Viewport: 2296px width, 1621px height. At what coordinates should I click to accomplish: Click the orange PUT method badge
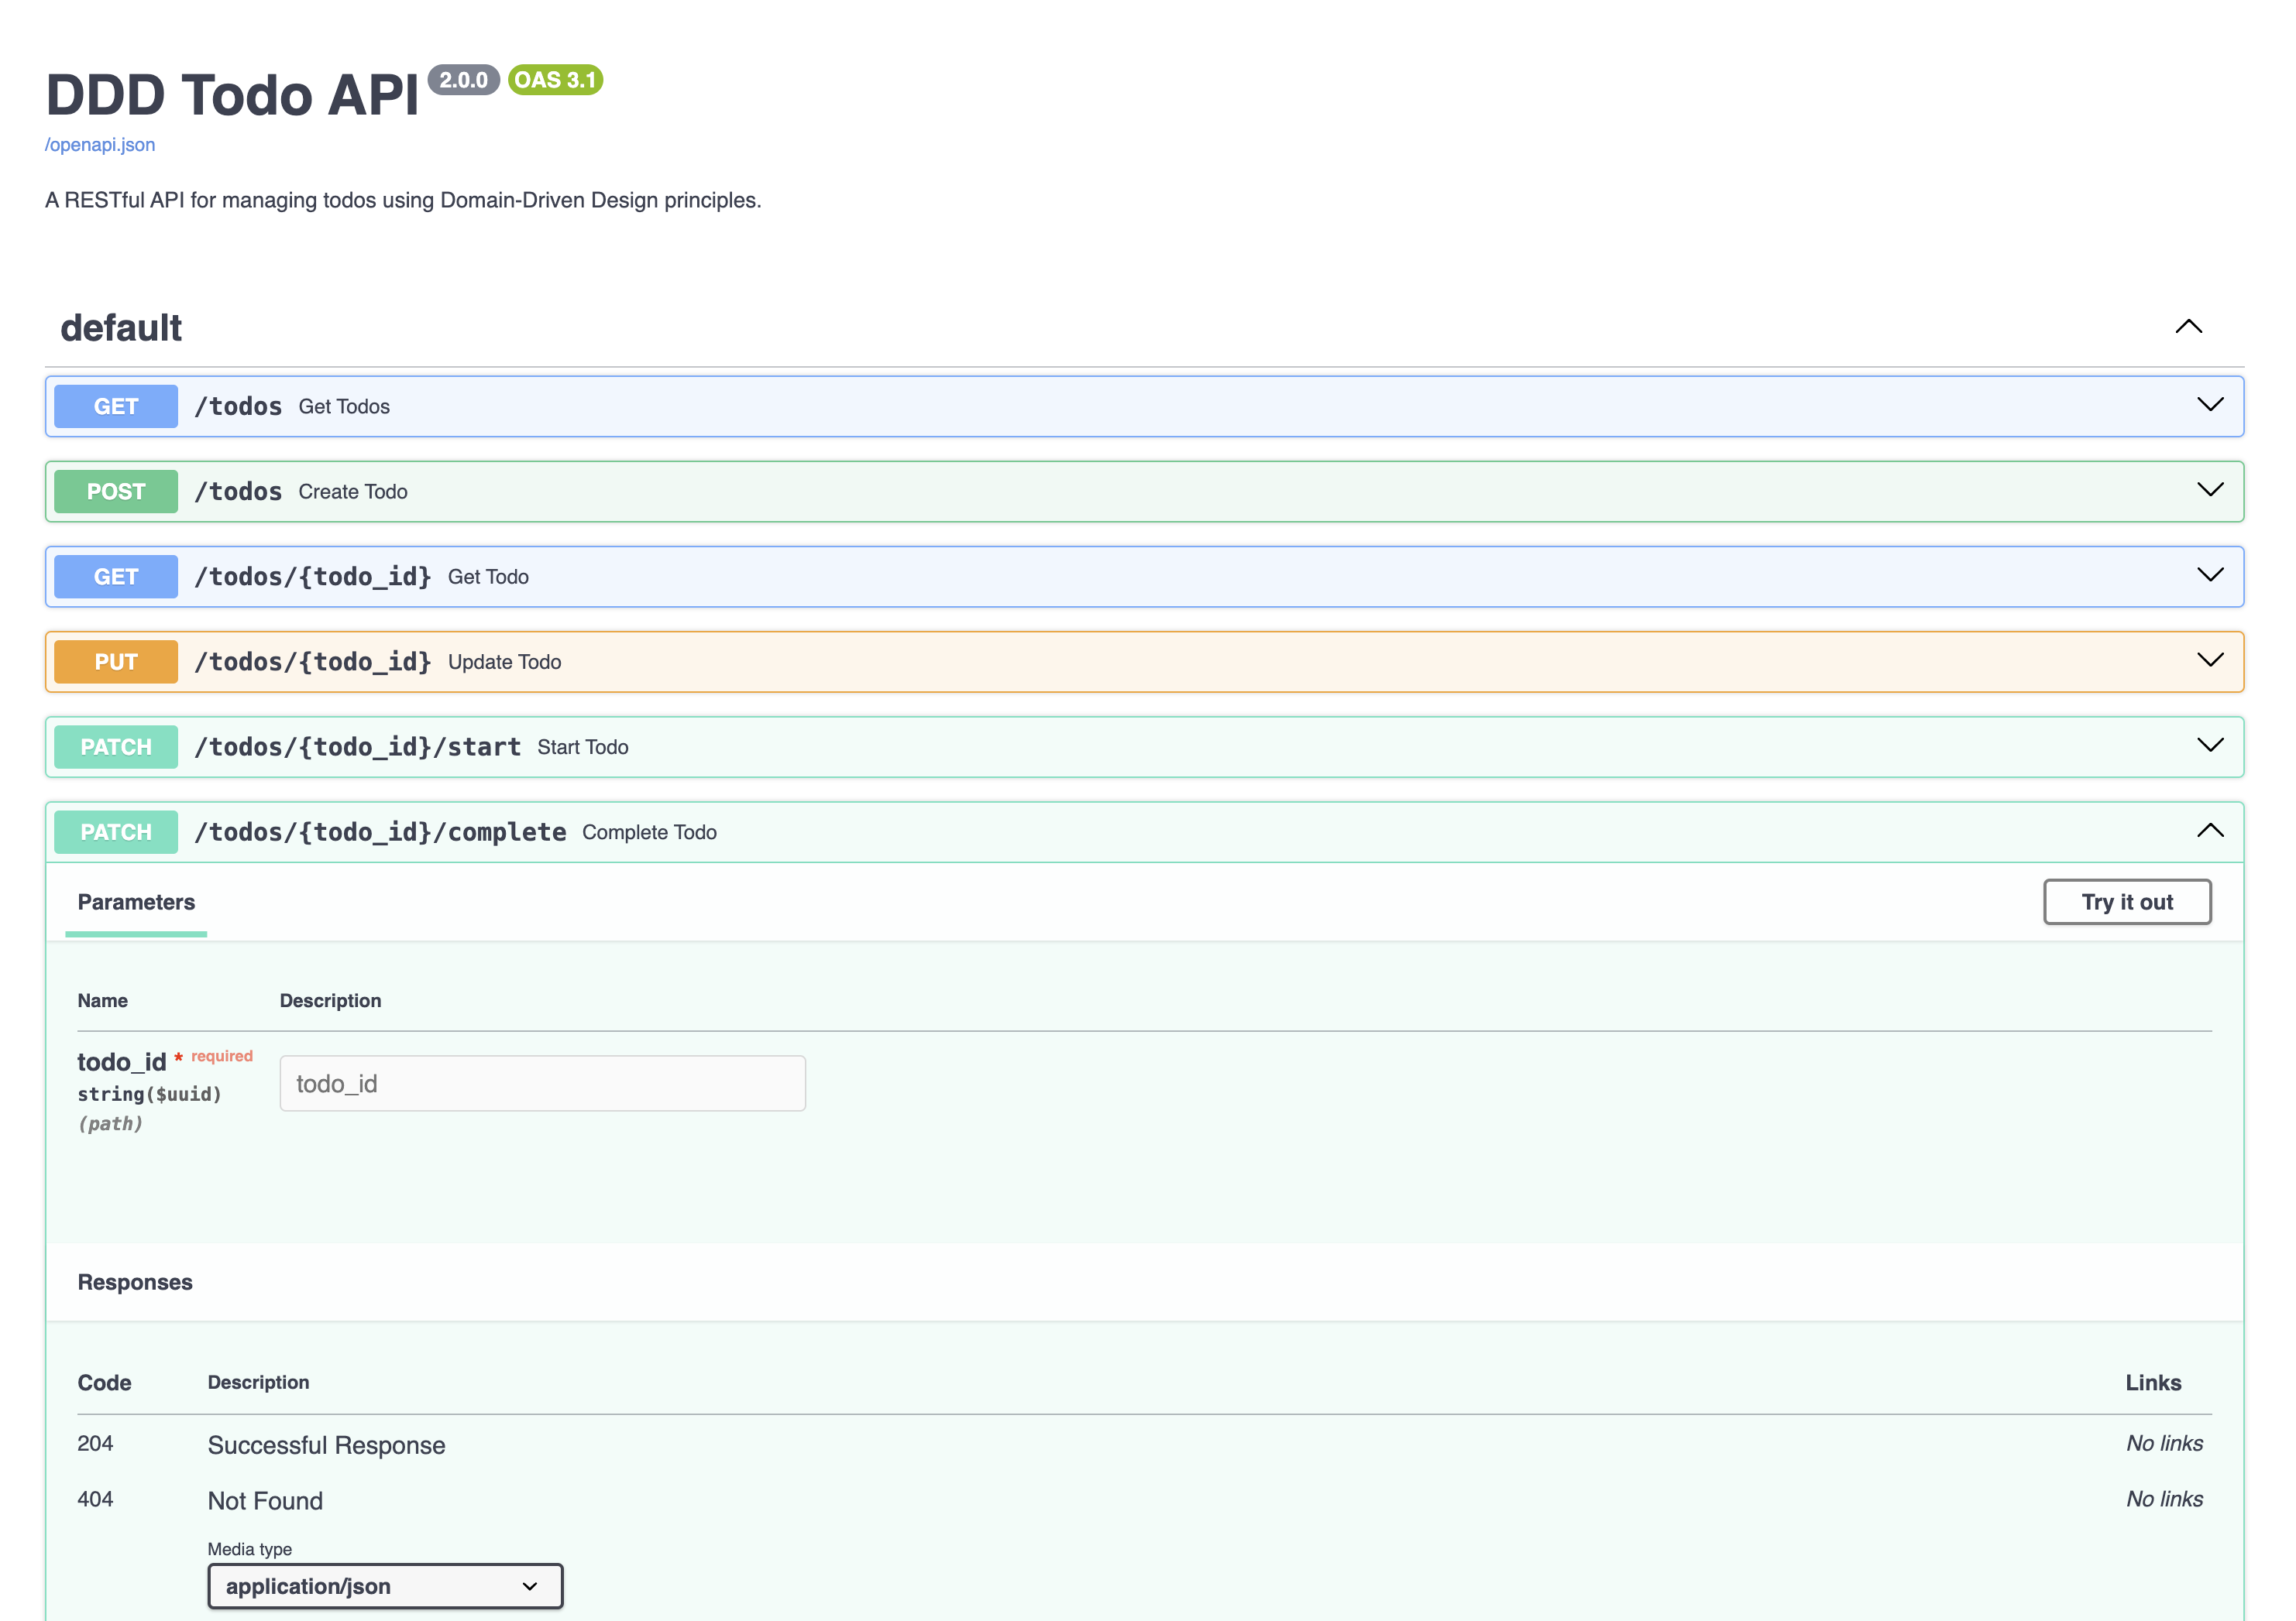(x=116, y=662)
